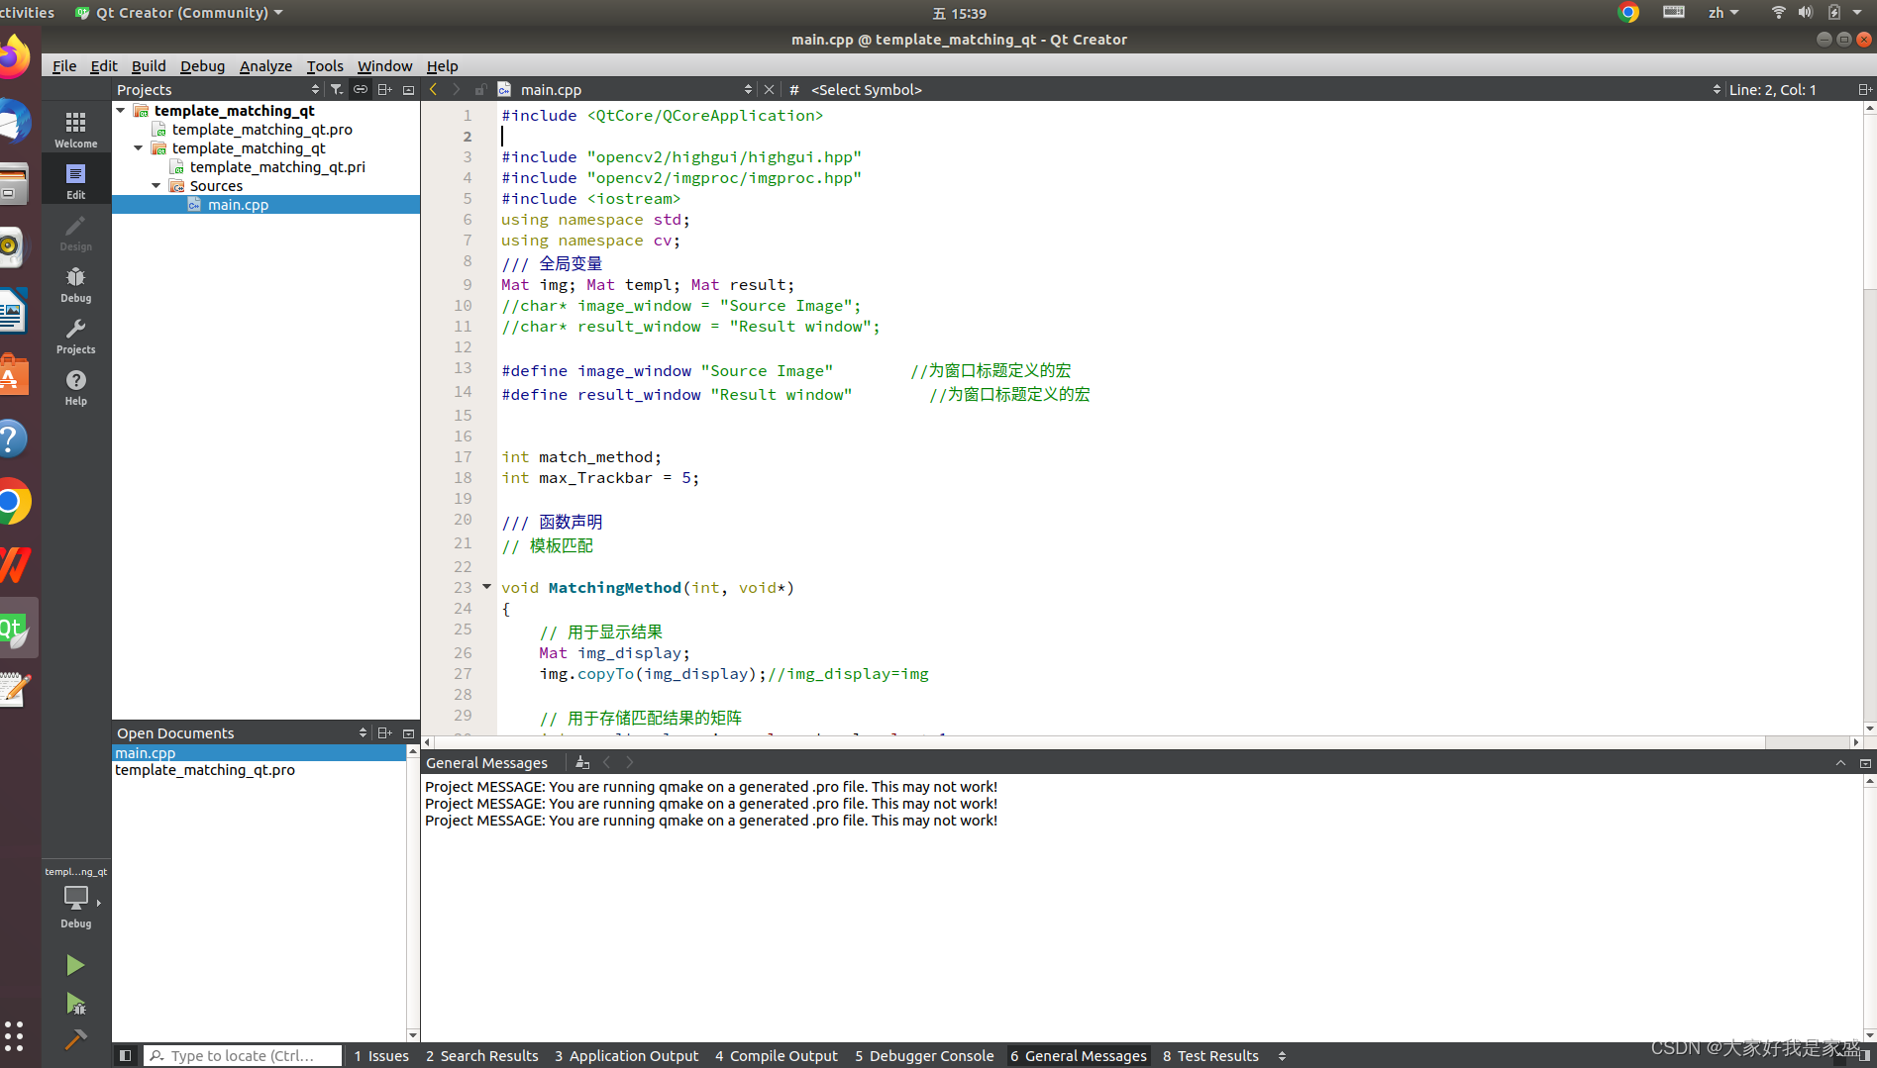Image resolution: width=1877 pixels, height=1068 pixels.
Task: Split the Projects side pane
Action: pyautogui.click(x=384, y=89)
